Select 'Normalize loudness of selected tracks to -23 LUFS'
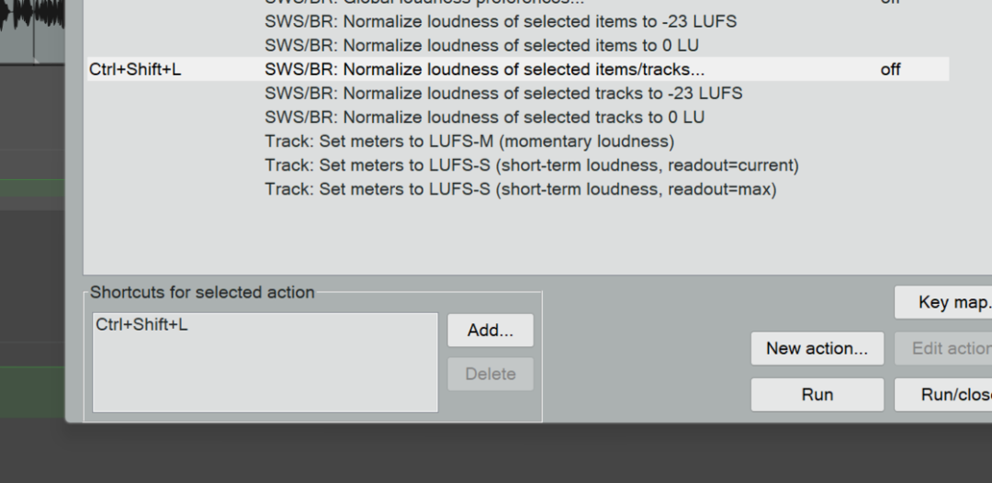The width and height of the screenshot is (992, 483). 502,93
